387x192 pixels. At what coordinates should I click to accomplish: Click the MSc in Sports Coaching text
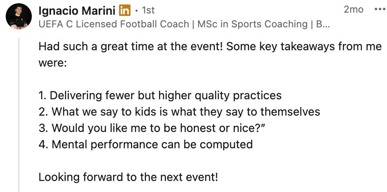click(252, 24)
